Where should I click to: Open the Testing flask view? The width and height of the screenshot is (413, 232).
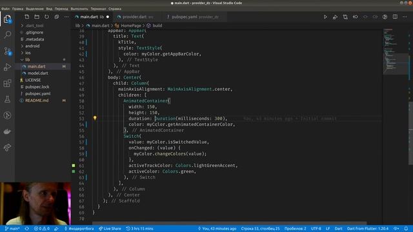7,99
